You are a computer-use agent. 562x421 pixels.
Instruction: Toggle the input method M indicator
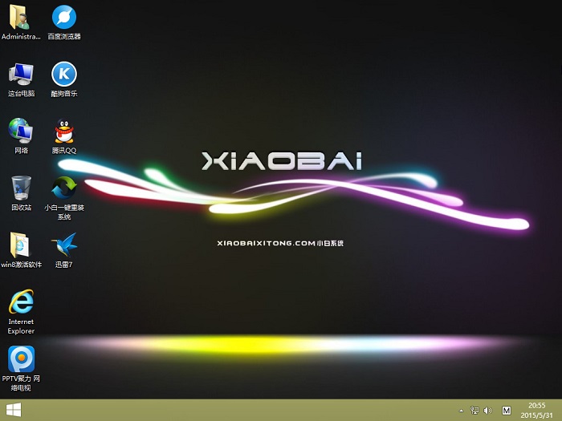click(x=506, y=411)
